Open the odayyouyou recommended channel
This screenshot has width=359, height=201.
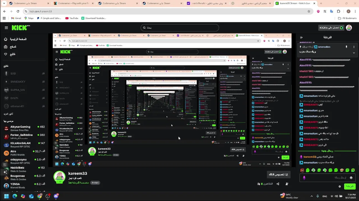pos(24,161)
